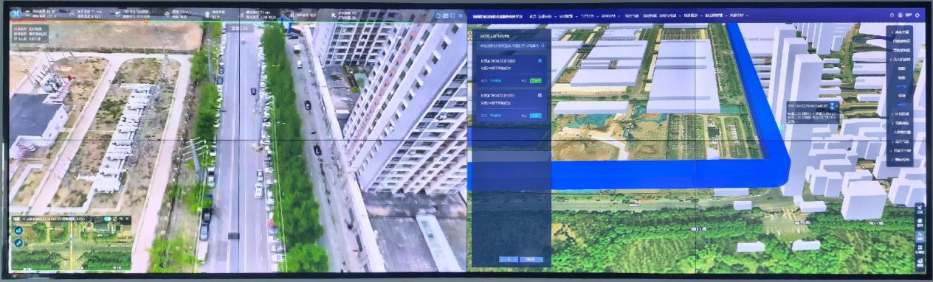The height and width of the screenshot is (282, 933).
Task: Click the upper round button on mini map
Action: tap(18, 230)
